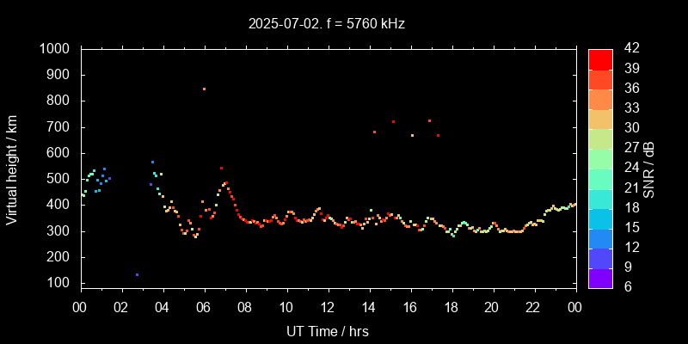
Task: Click the 12 tick label on time axis
Action: [x=328, y=306]
